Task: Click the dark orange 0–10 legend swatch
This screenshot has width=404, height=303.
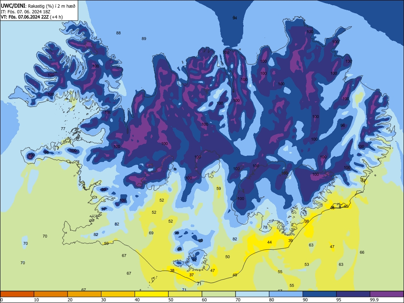Action: click(x=17, y=294)
